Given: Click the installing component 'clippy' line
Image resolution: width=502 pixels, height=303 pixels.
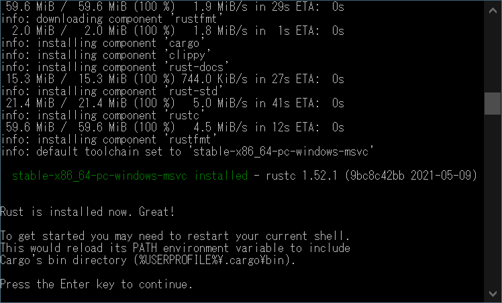Looking at the screenshot, I should (x=105, y=55).
